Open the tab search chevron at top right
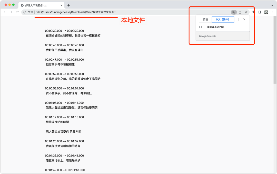 (x=272, y=5)
